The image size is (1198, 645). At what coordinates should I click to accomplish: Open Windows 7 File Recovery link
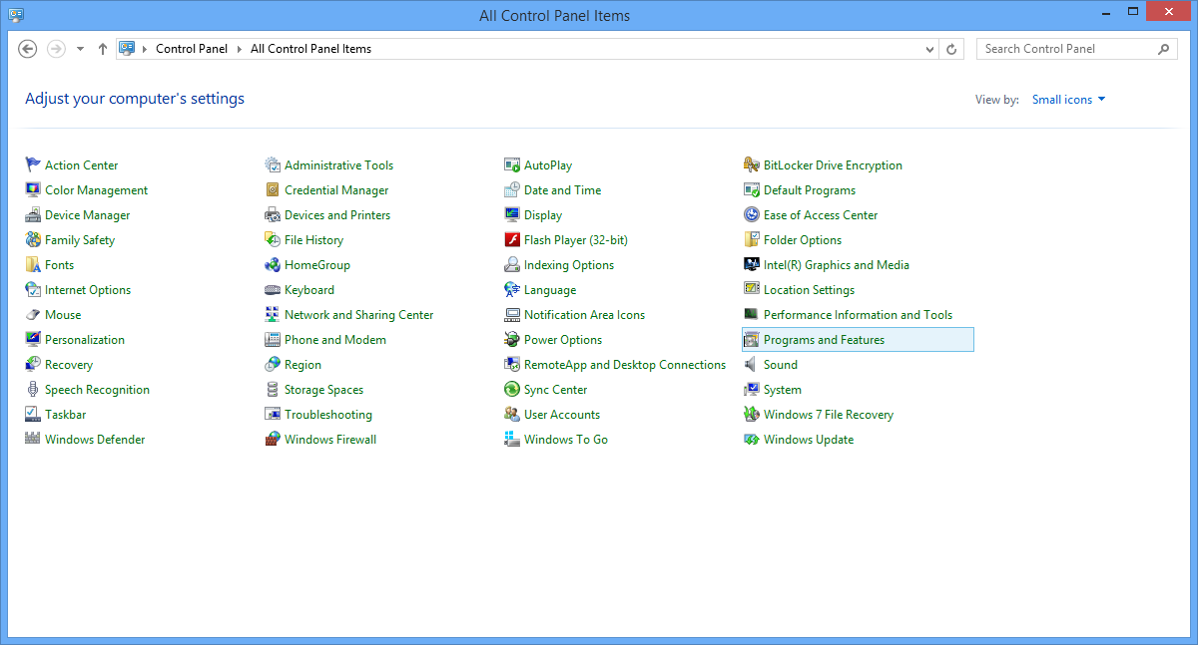pyautogui.click(x=829, y=415)
